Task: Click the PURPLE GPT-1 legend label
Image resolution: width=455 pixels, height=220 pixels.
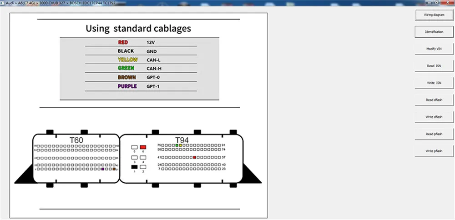Action: (x=127, y=86)
